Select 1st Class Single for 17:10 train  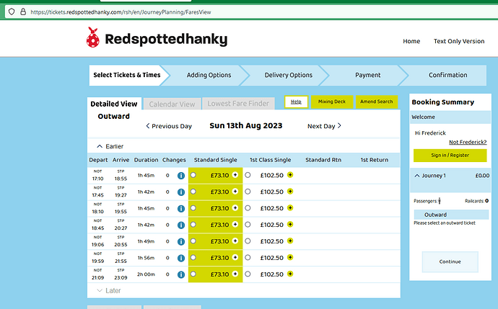pos(248,175)
